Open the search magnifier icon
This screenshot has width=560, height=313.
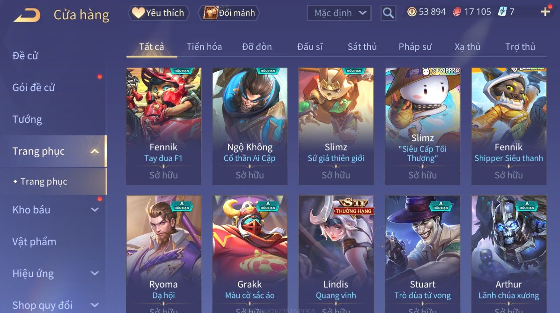(388, 13)
